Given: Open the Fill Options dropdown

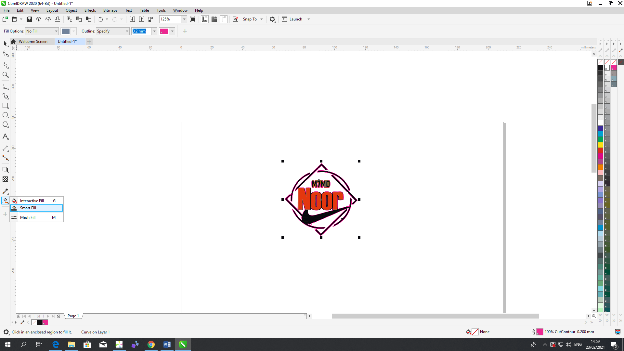Looking at the screenshot, I should pos(42,31).
